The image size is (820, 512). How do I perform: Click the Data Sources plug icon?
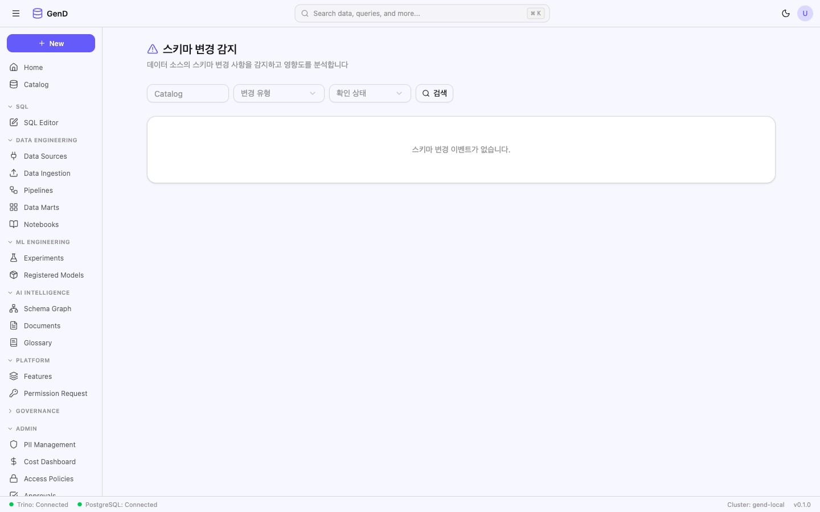14,156
